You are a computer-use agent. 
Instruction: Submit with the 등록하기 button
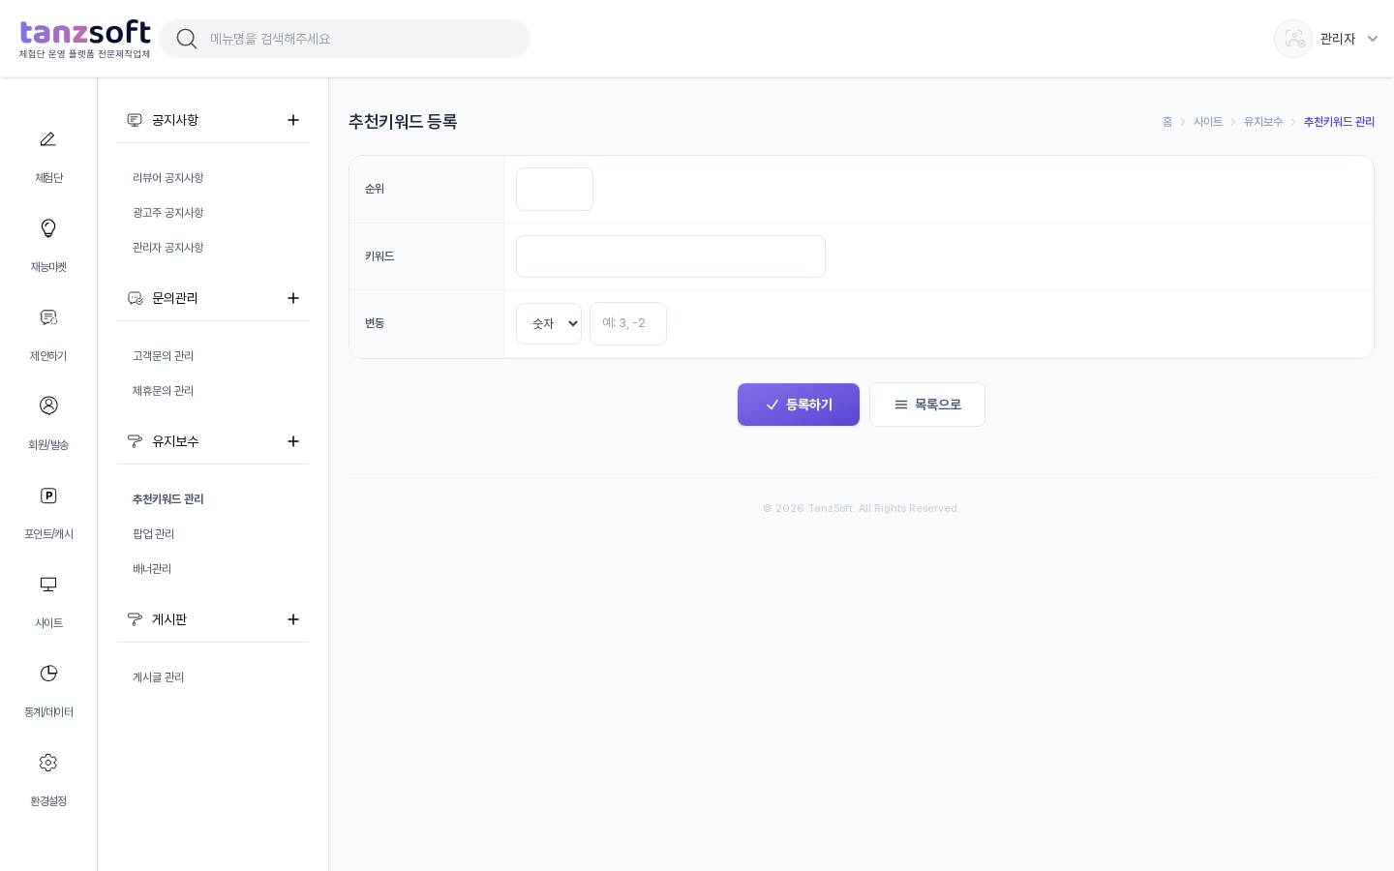click(799, 405)
